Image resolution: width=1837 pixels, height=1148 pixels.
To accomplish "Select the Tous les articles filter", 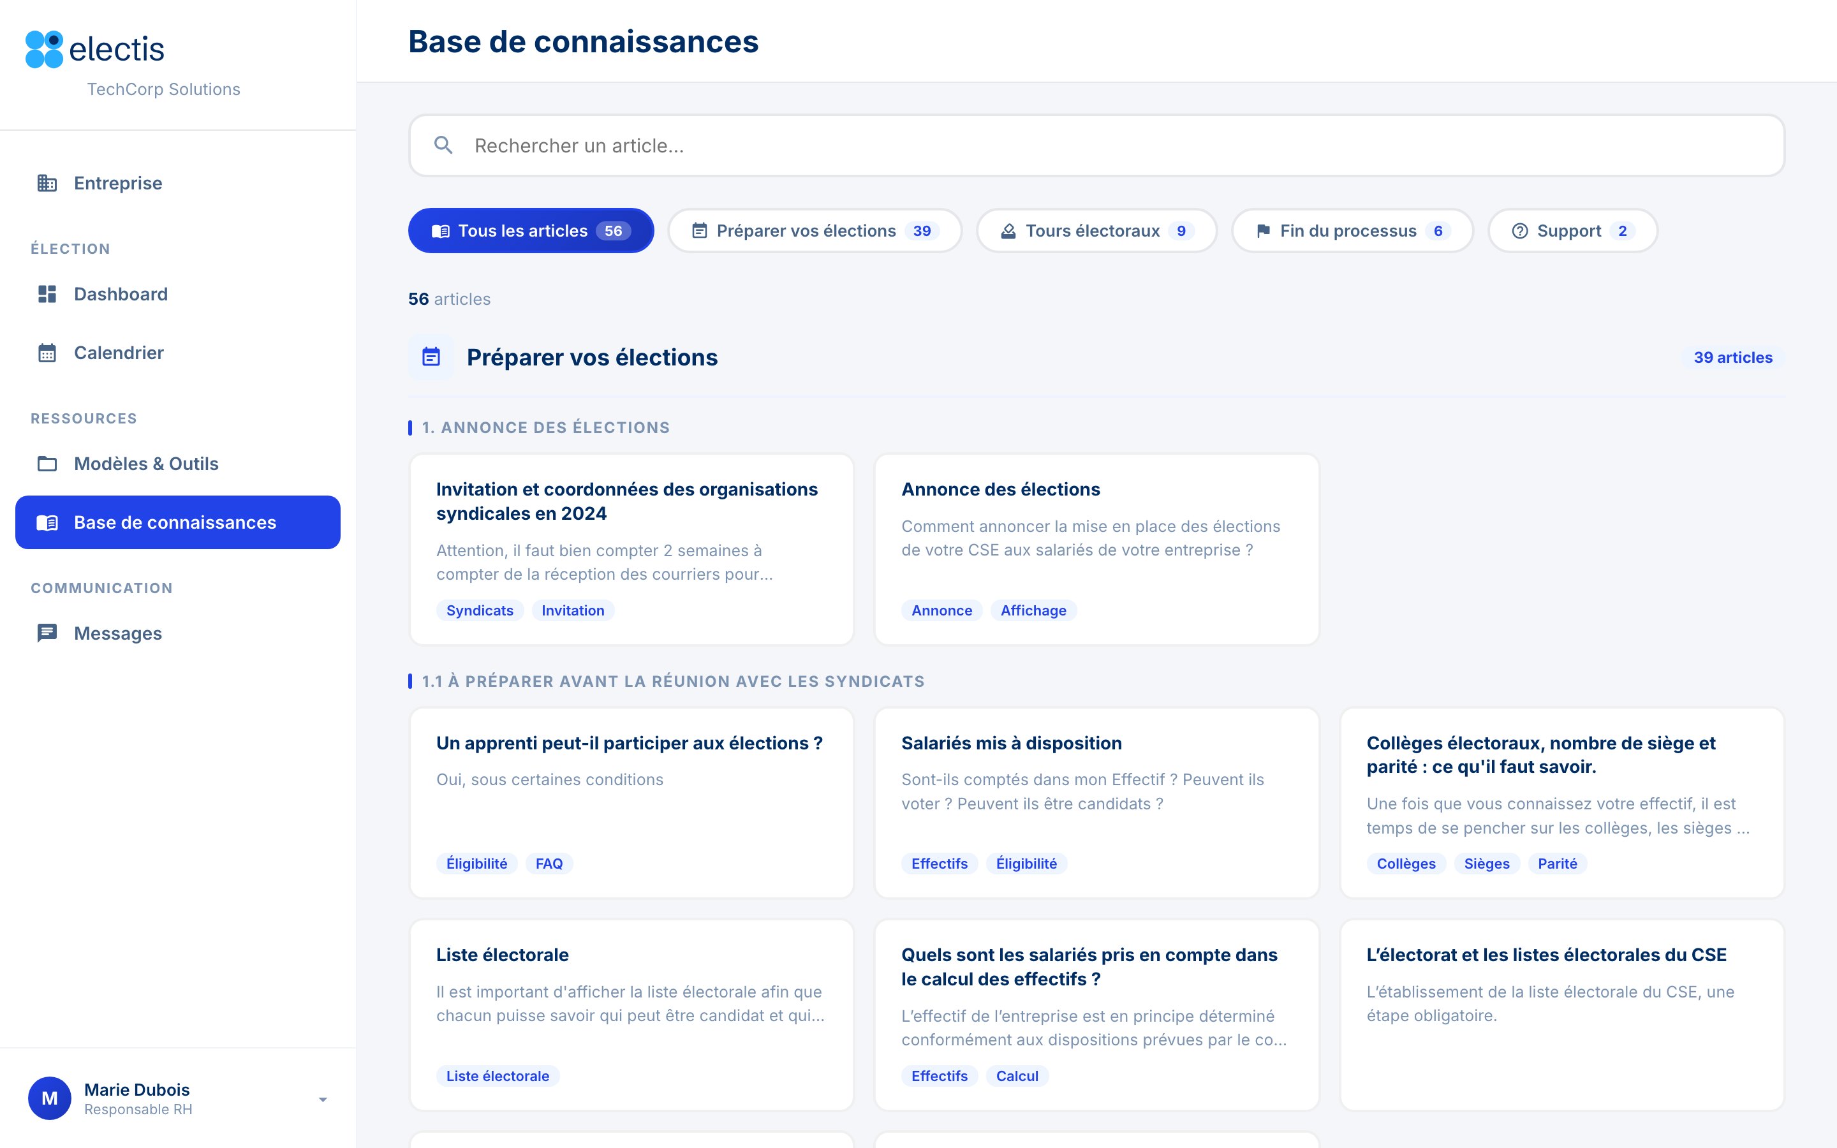I will point(531,231).
